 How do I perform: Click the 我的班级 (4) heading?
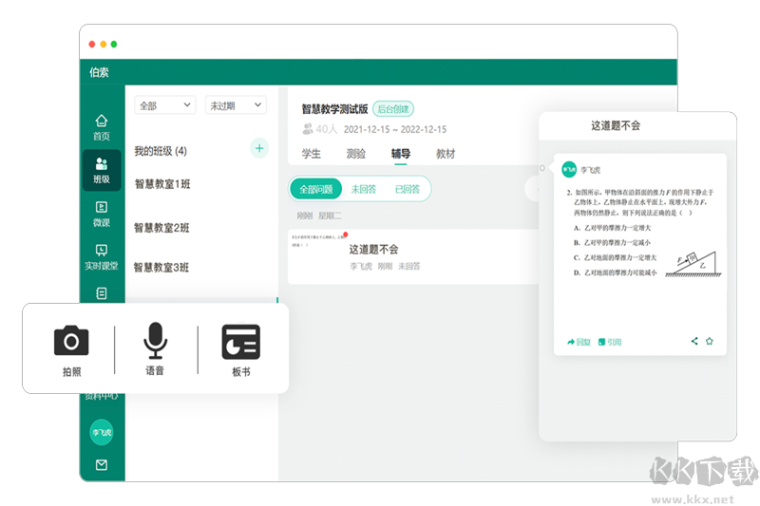(x=161, y=151)
